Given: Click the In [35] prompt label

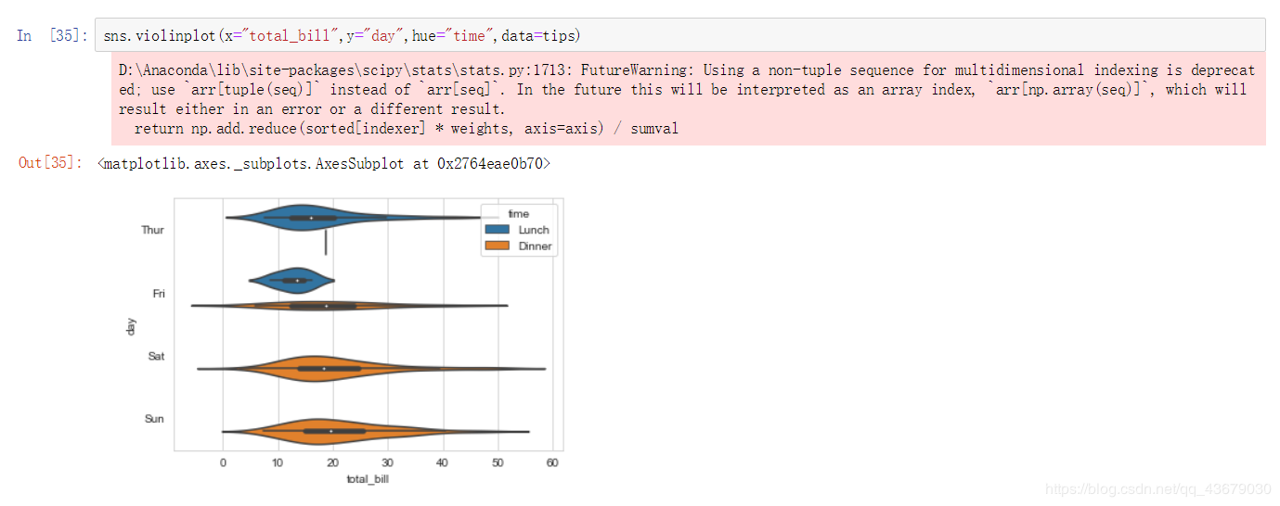Looking at the screenshot, I should (x=52, y=35).
